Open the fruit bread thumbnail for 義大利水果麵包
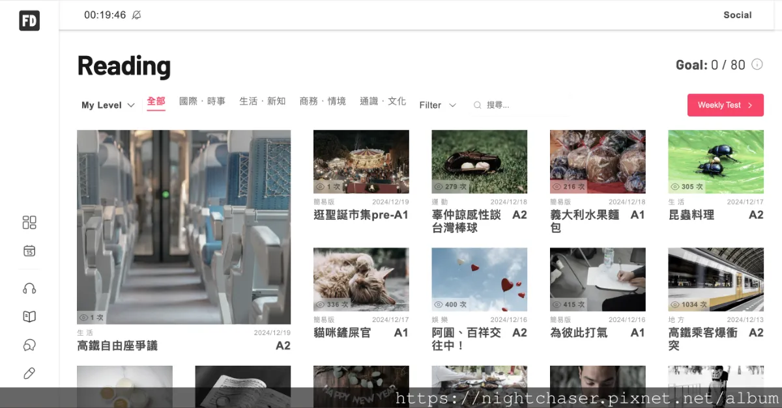782x408 pixels. 598,161
